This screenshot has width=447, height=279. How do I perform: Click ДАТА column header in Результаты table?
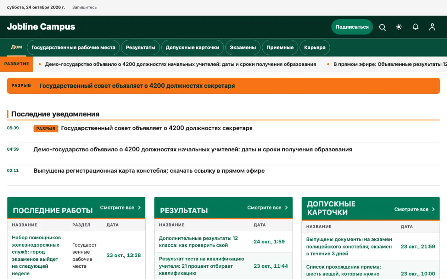pos(260,225)
